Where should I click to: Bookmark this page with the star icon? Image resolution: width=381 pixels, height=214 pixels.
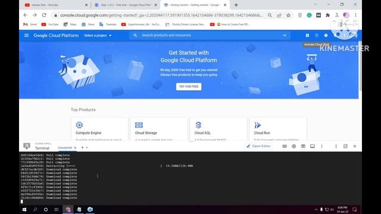point(288,15)
